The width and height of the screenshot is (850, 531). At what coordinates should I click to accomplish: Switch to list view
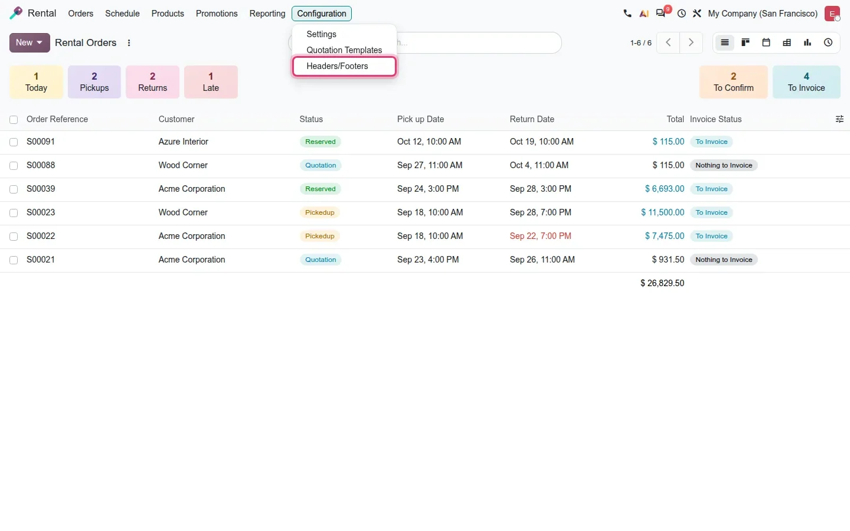(725, 42)
